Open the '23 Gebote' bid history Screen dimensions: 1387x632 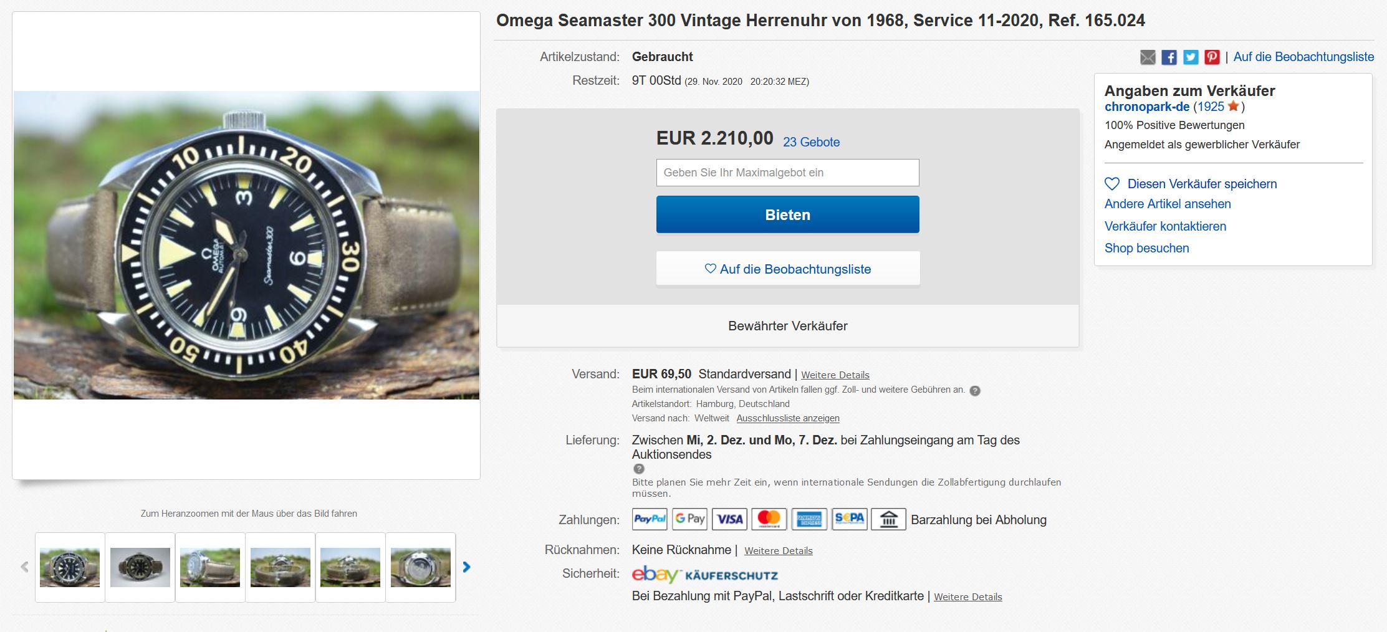[811, 142]
